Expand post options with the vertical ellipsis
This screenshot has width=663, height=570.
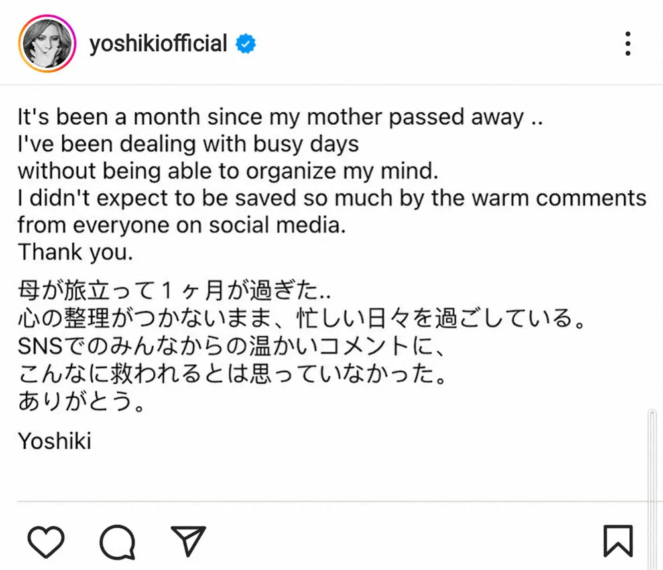click(627, 42)
